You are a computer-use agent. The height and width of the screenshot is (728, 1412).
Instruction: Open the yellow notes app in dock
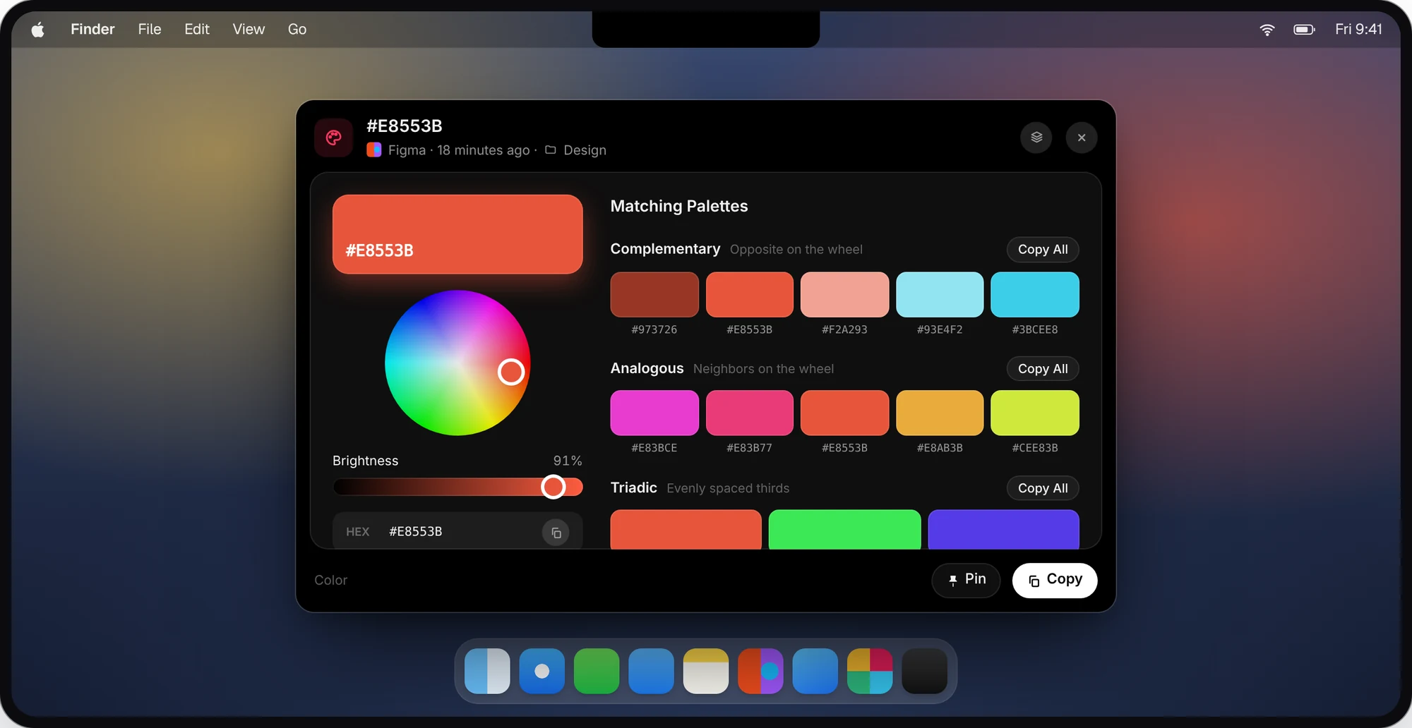[706, 671]
